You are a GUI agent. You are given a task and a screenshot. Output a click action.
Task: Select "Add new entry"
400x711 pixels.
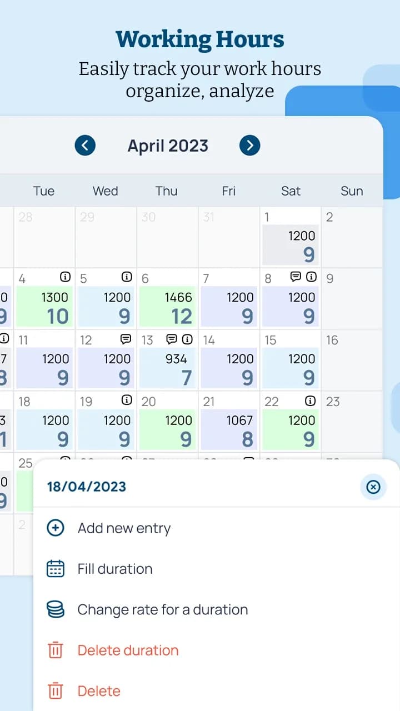[x=124, y=528]
